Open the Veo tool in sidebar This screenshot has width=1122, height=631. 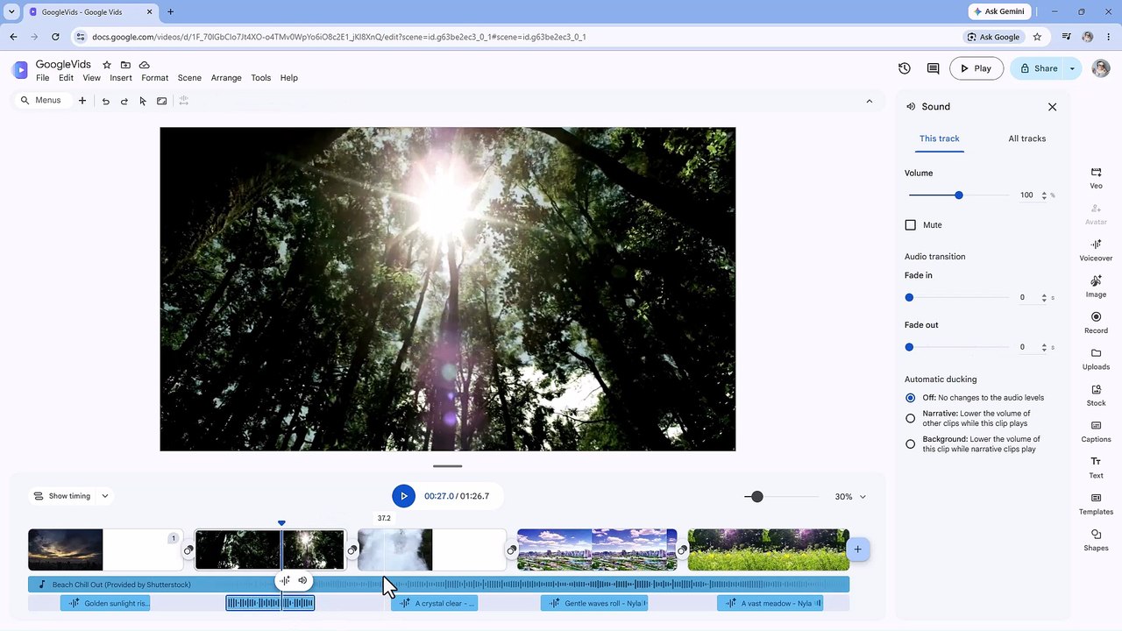tap(1096, 178)
